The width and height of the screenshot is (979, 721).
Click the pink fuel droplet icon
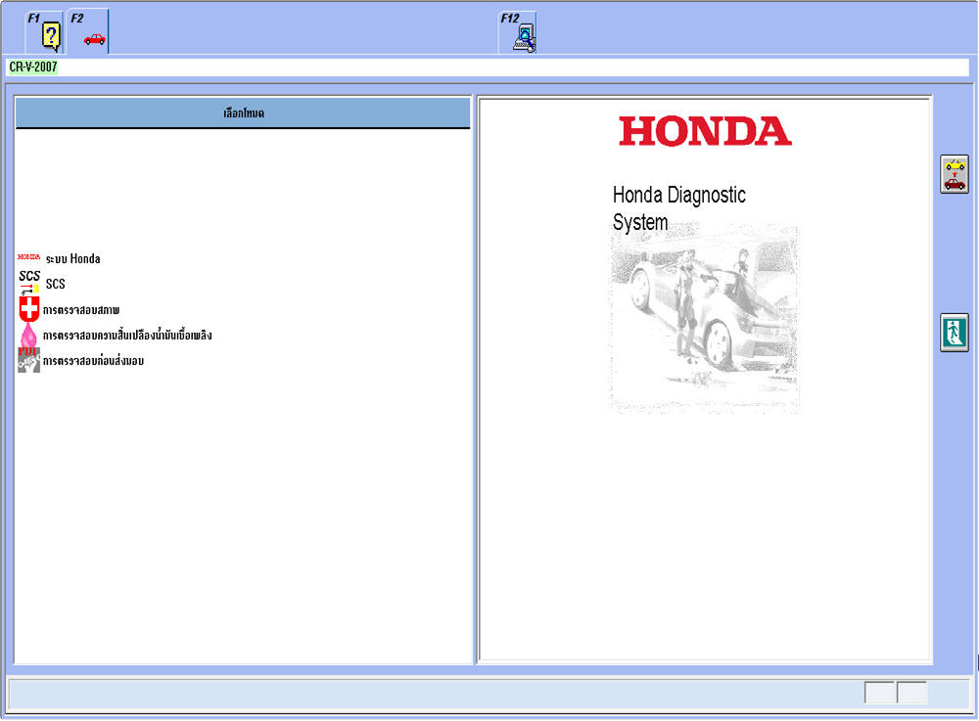coord(28,335)
